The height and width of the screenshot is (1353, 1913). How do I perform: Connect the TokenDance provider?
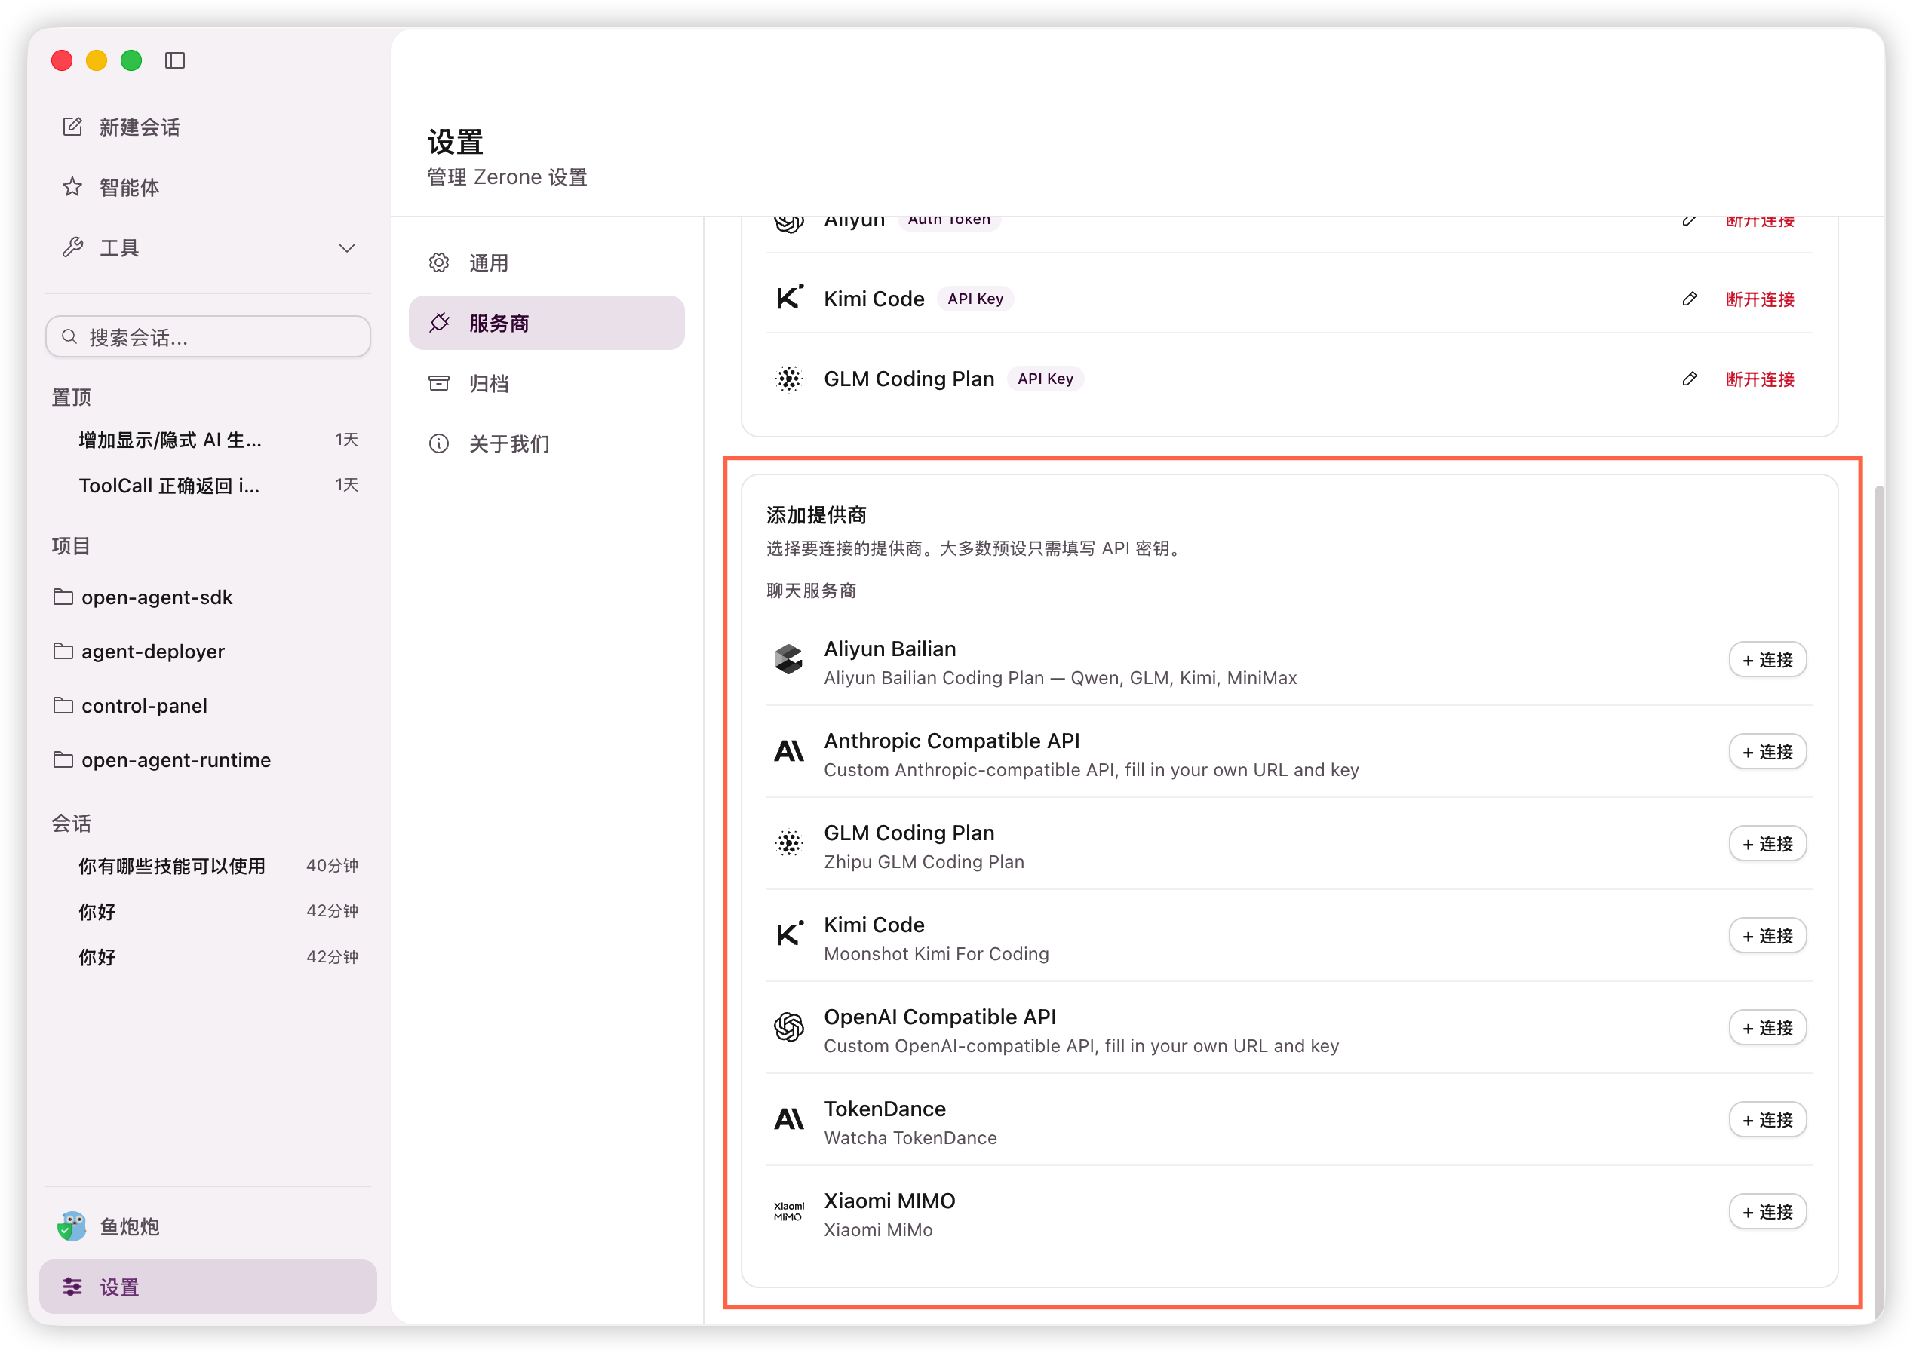click(1767, 1121)
